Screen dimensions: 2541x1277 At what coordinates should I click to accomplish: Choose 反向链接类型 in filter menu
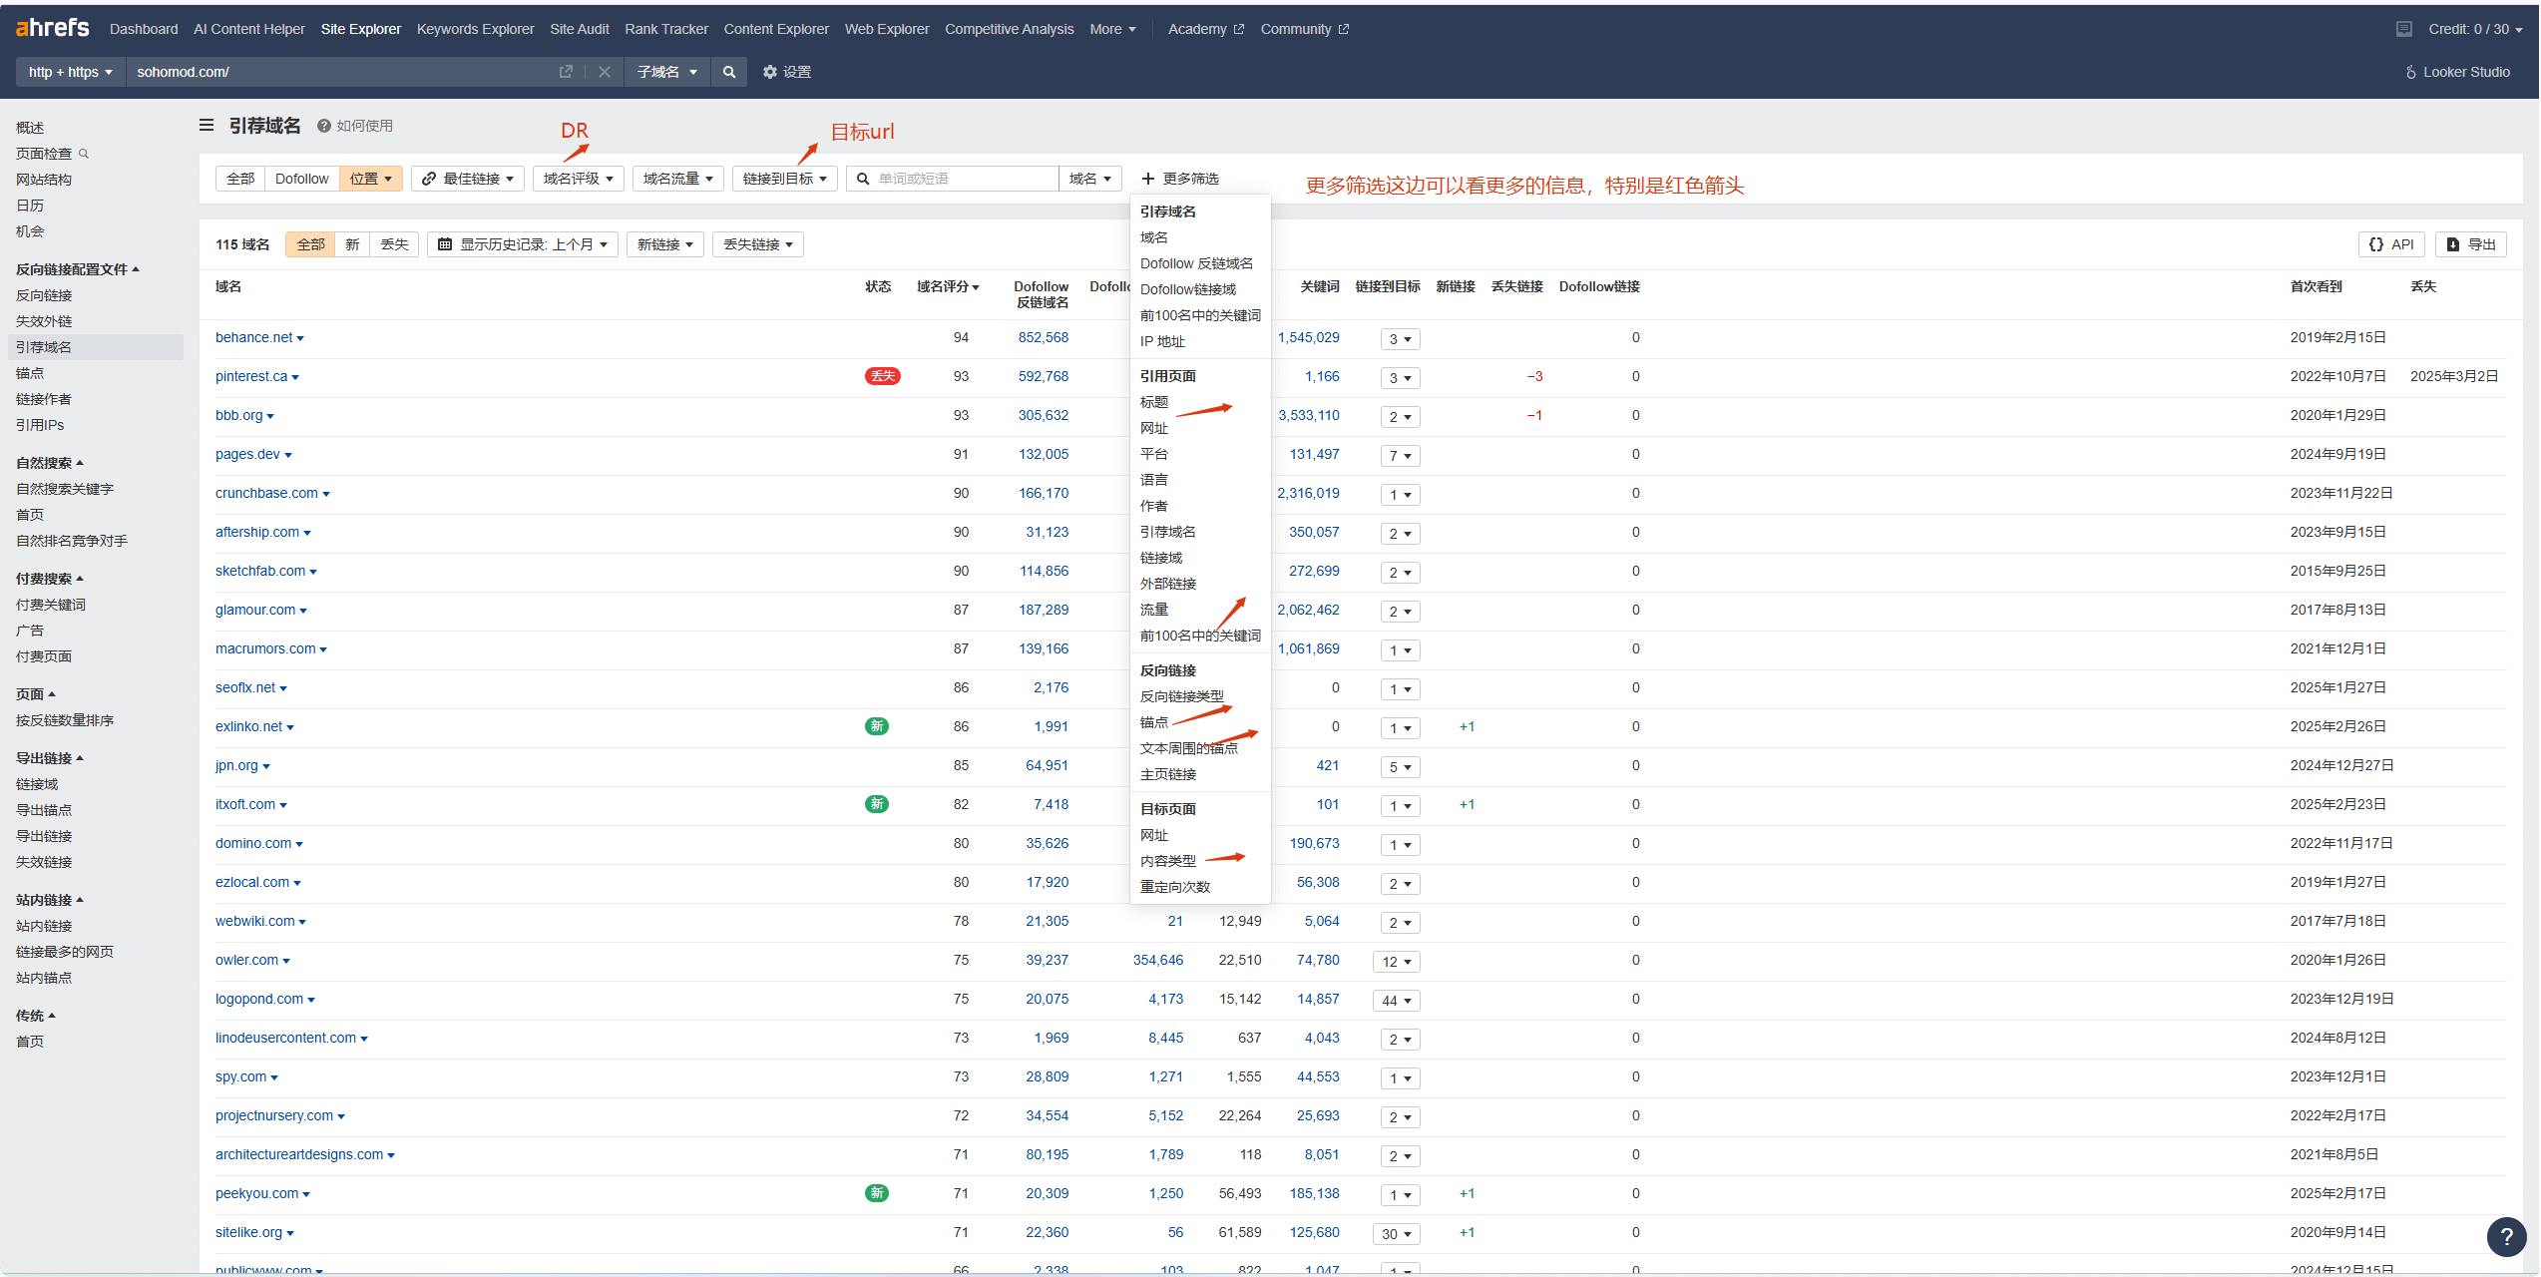[1181, 696]
